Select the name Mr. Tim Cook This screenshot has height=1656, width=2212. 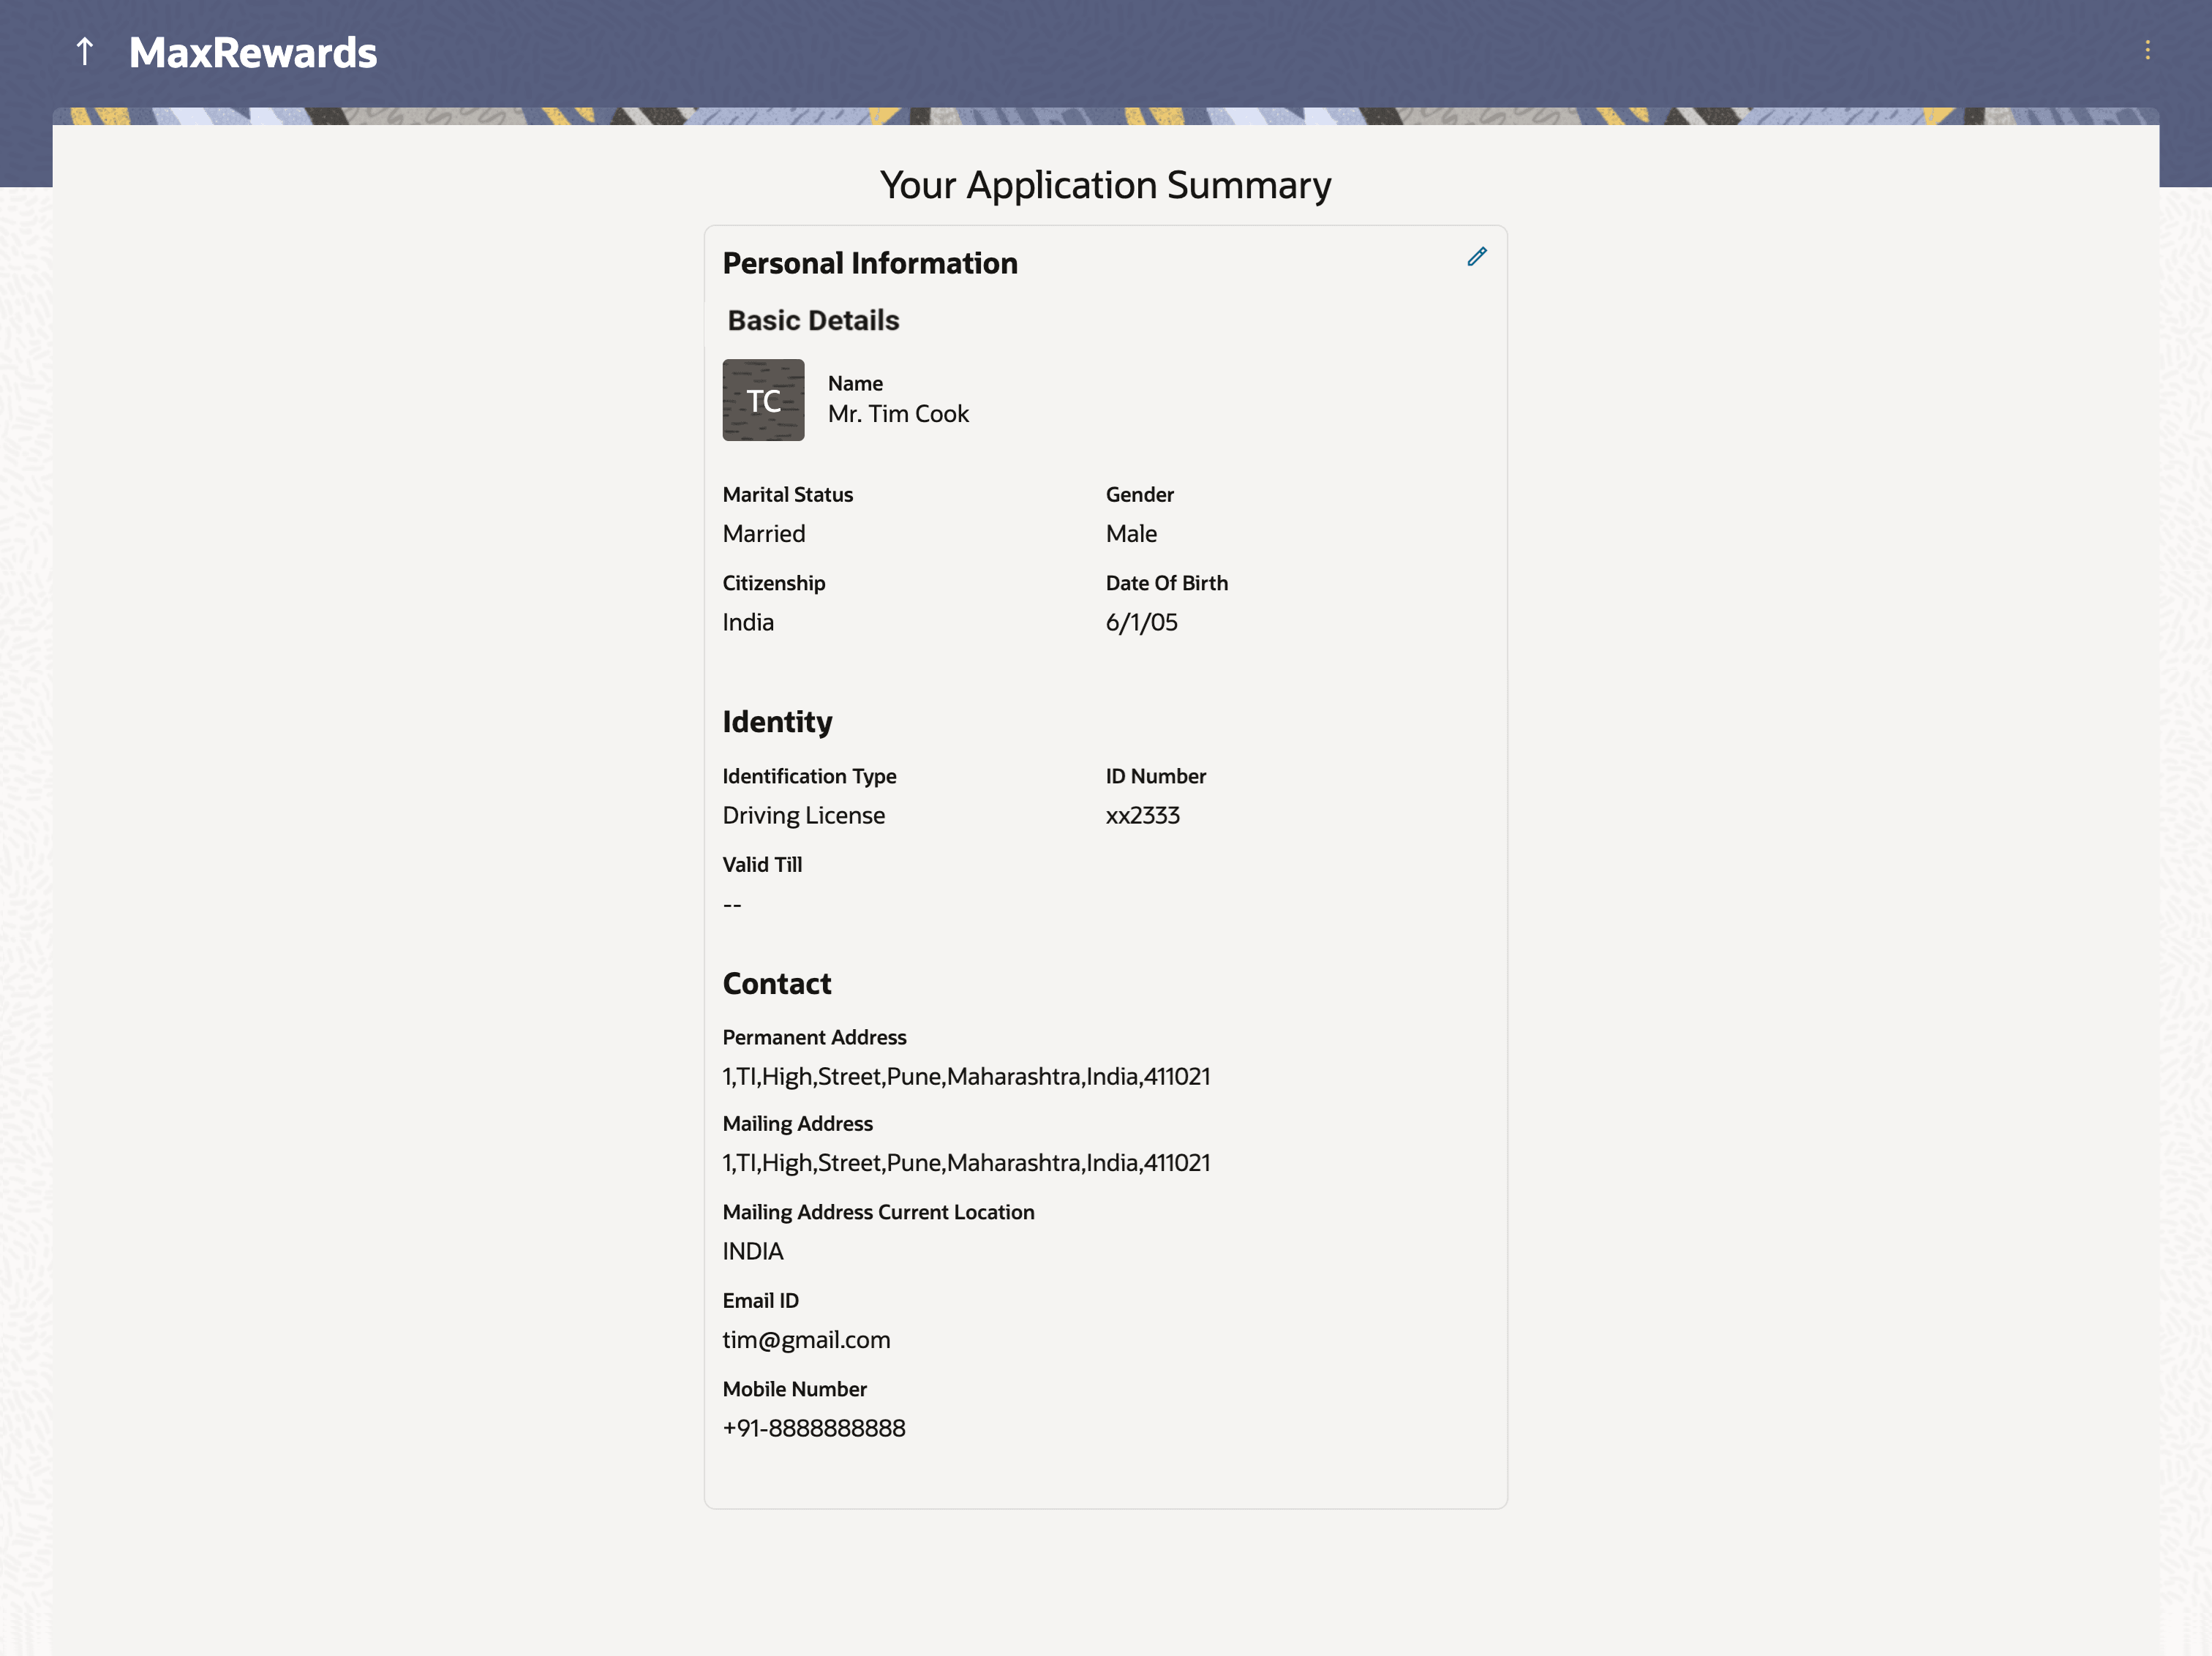pyautogui.click(x=897, y=414)
